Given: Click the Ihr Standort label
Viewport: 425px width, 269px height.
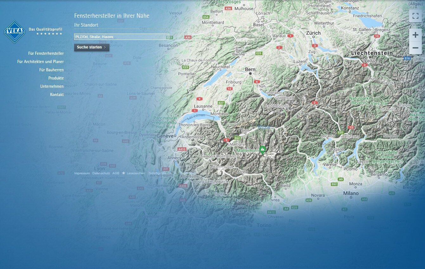Looking at the screenshot, I should (86, 25).
